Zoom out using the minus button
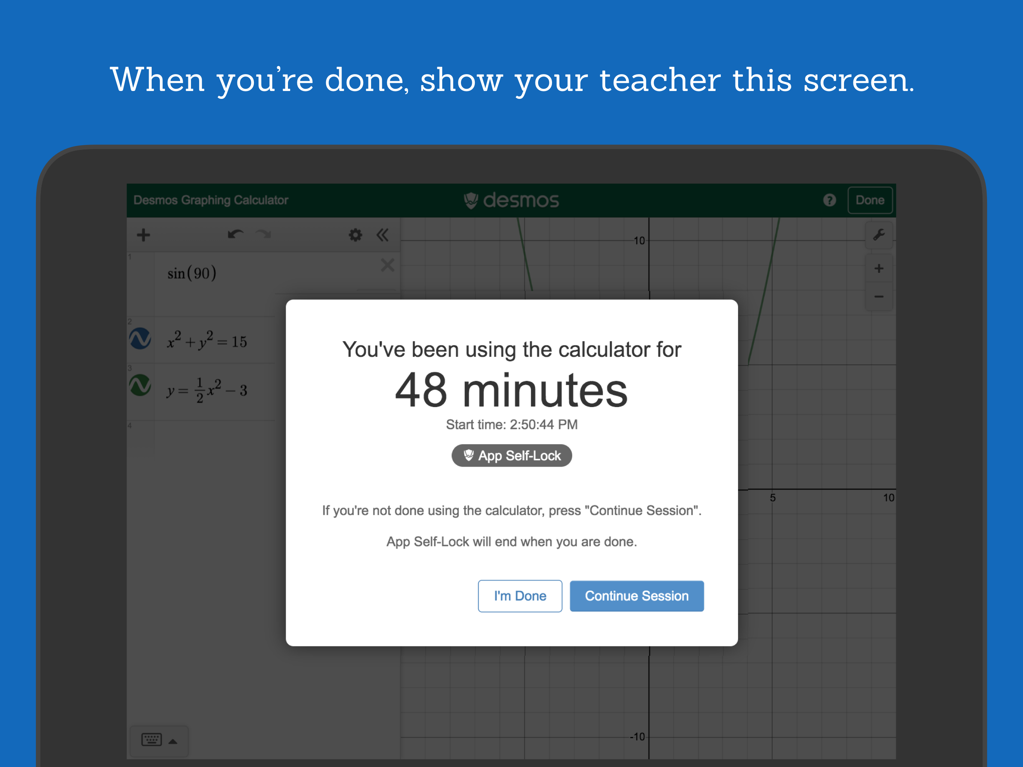Viewport: 1023px width, 767px height. click(x=879, y=297)
